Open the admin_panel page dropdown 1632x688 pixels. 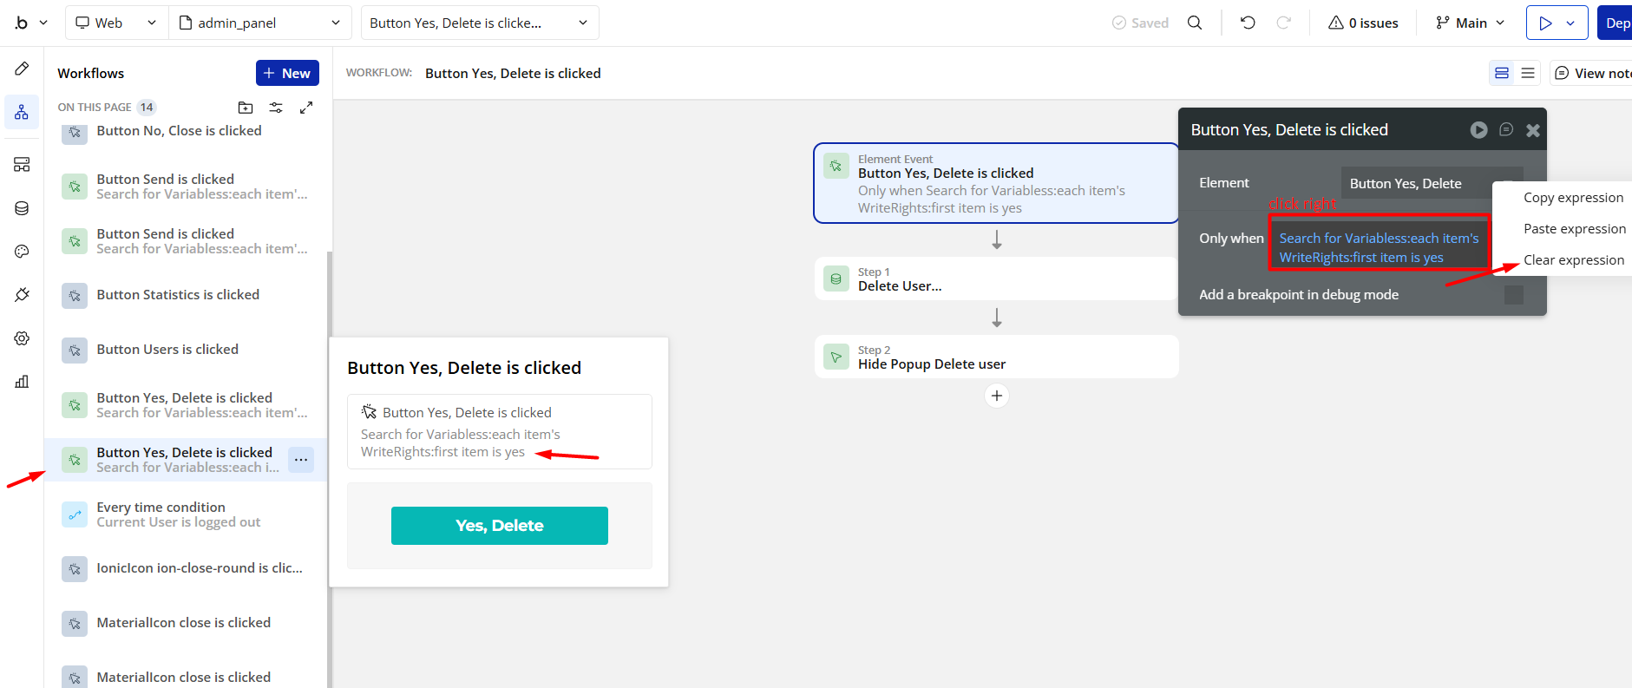[259, 23]
